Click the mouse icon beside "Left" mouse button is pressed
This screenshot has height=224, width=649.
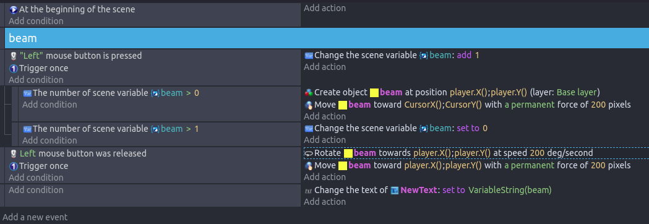pos(13,56)
